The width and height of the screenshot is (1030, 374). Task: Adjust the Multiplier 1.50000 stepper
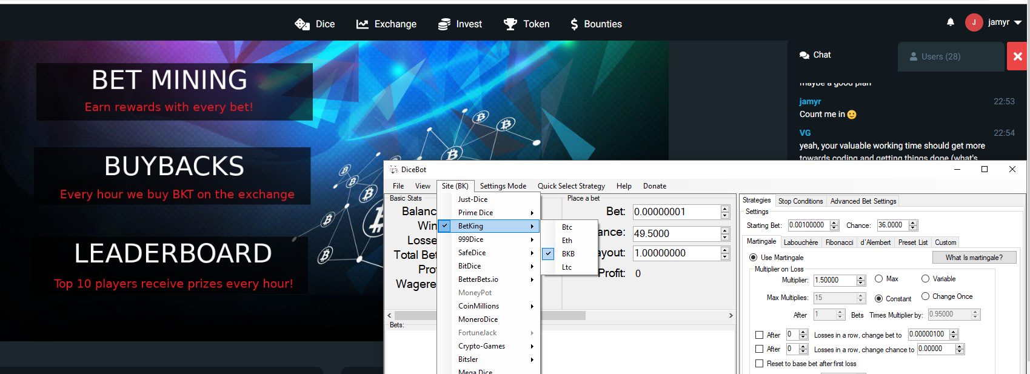pos(861,280)
